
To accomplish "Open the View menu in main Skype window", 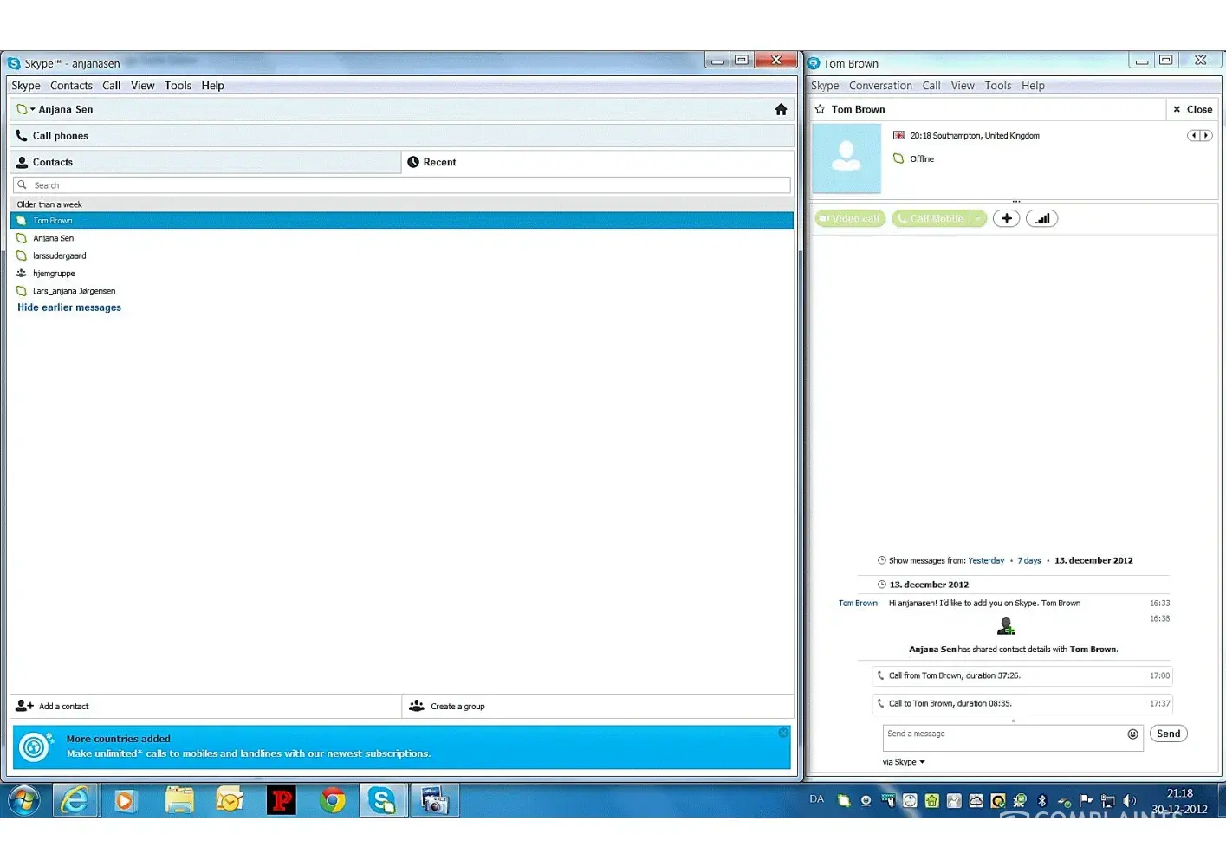I will click(143, 86).
